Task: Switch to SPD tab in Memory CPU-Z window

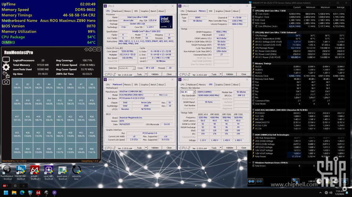Action: point(210,11)
